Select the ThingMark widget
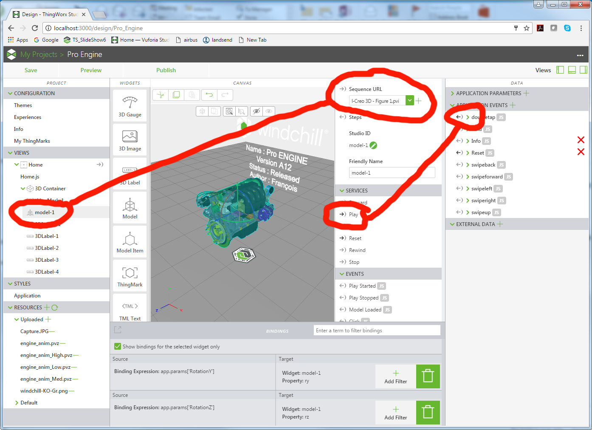 point(130,276)
